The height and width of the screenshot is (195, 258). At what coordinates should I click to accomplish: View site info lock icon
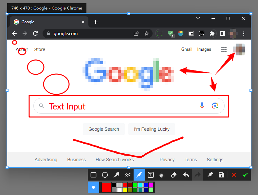click(x=48, y=33)
